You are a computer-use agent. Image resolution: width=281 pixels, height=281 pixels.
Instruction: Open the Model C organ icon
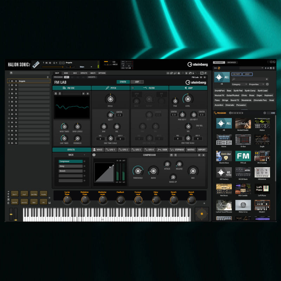262,205
